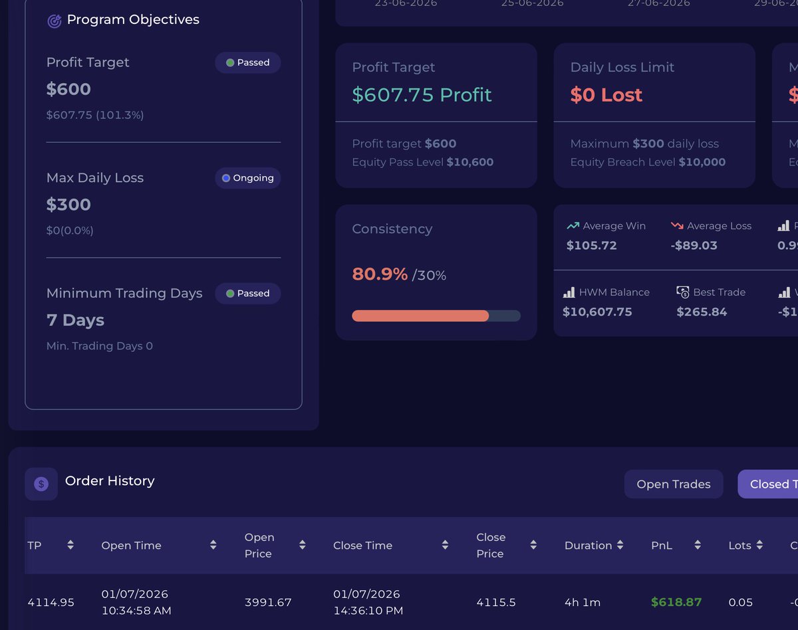Click the Consistency progress bar

pos(436,316)
